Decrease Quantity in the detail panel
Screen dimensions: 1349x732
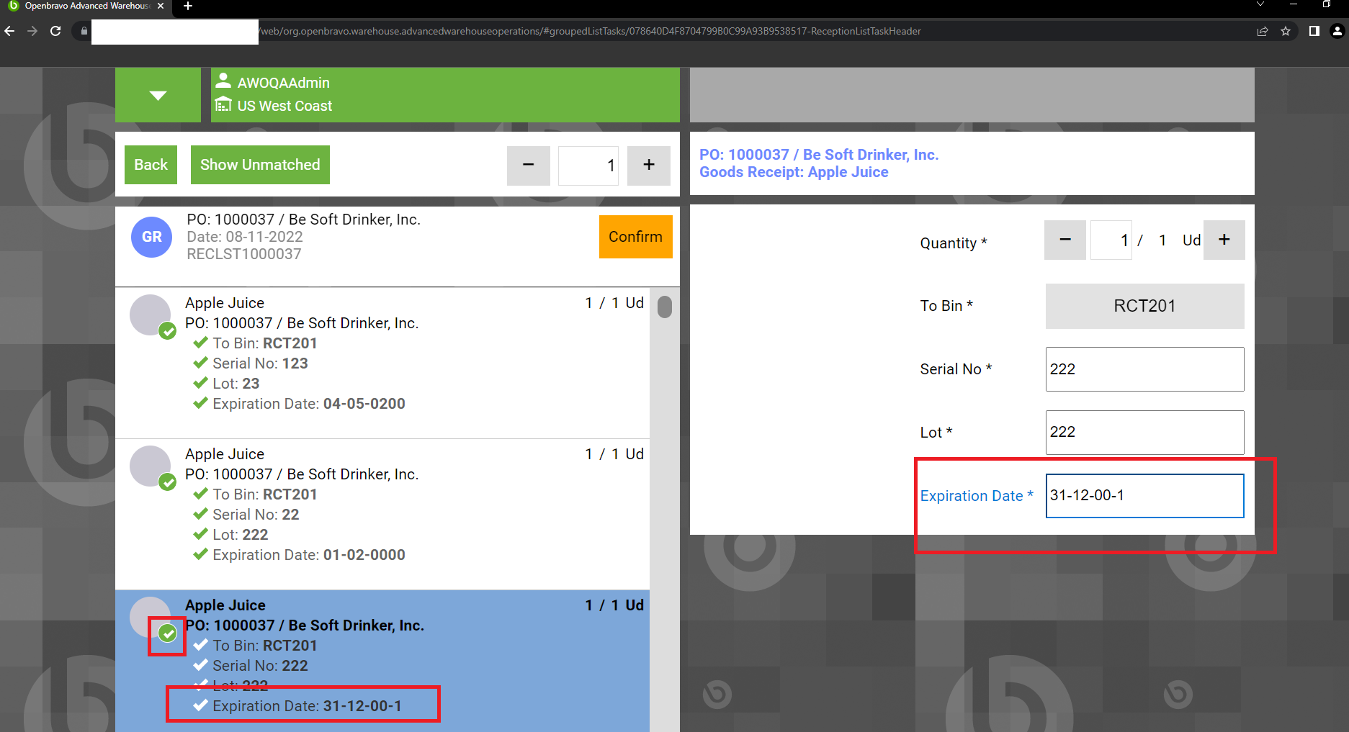coord(1065,240)
